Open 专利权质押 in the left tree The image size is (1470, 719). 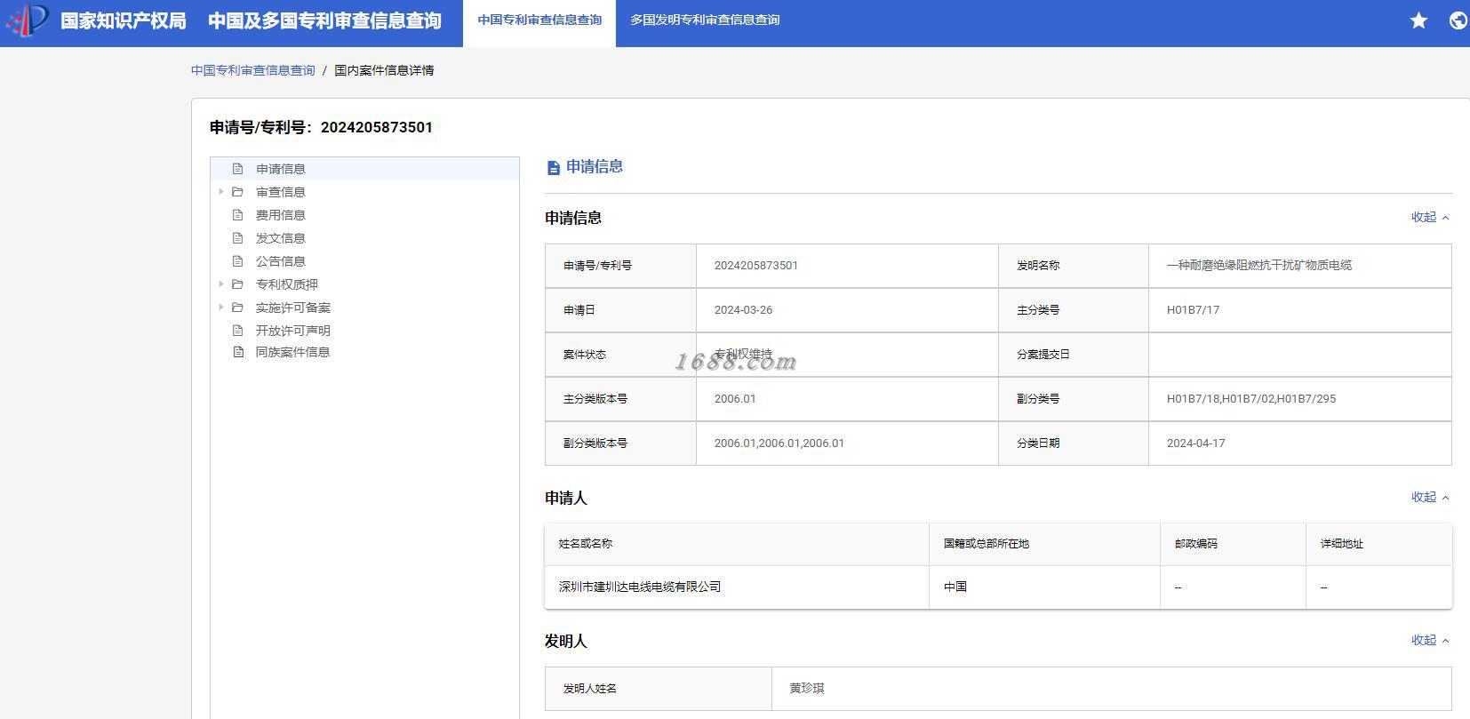[287, 284]
